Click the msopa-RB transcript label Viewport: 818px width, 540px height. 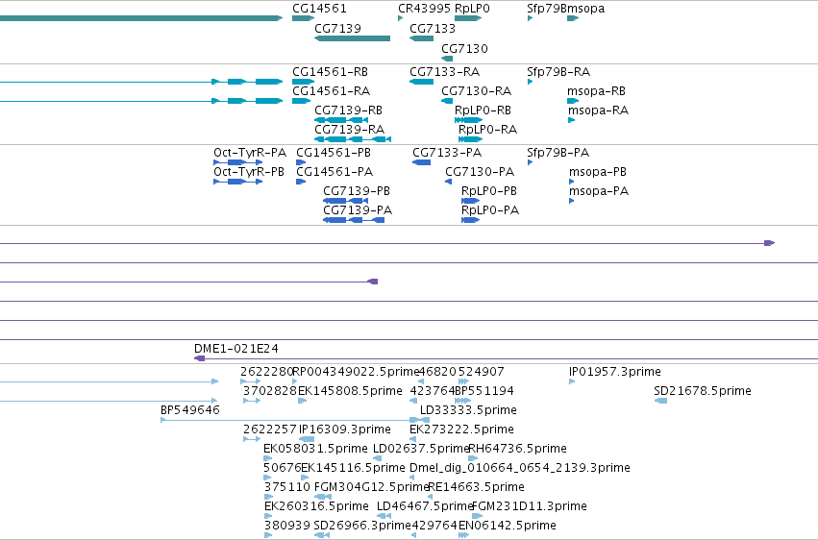[x=596, y=90]
